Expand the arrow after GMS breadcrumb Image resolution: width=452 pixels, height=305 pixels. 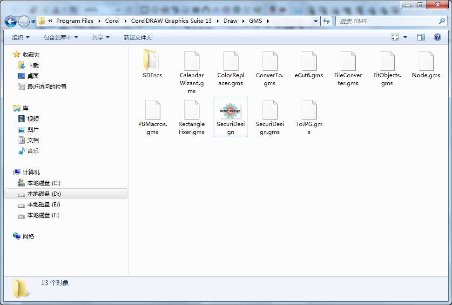[268, 21]
